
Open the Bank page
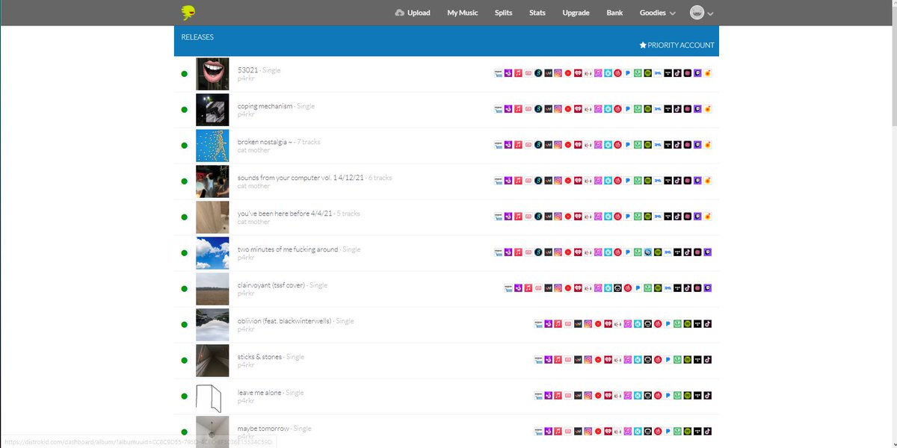614,13
